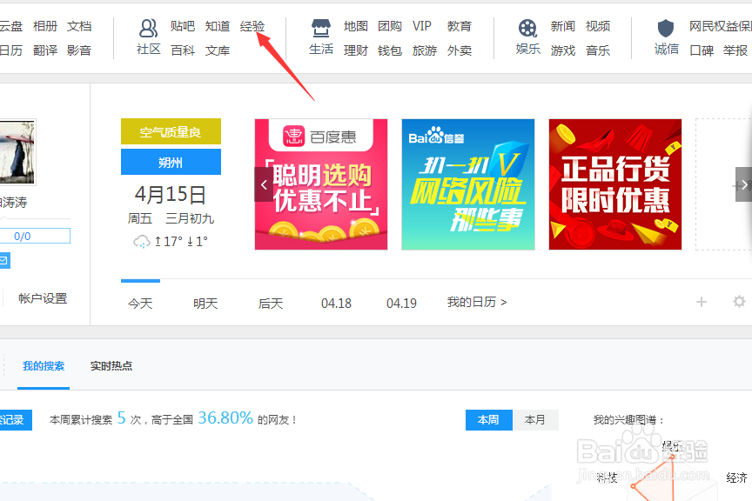Open 帐户设置 account settings
The image size is (752, 501).
43,298
